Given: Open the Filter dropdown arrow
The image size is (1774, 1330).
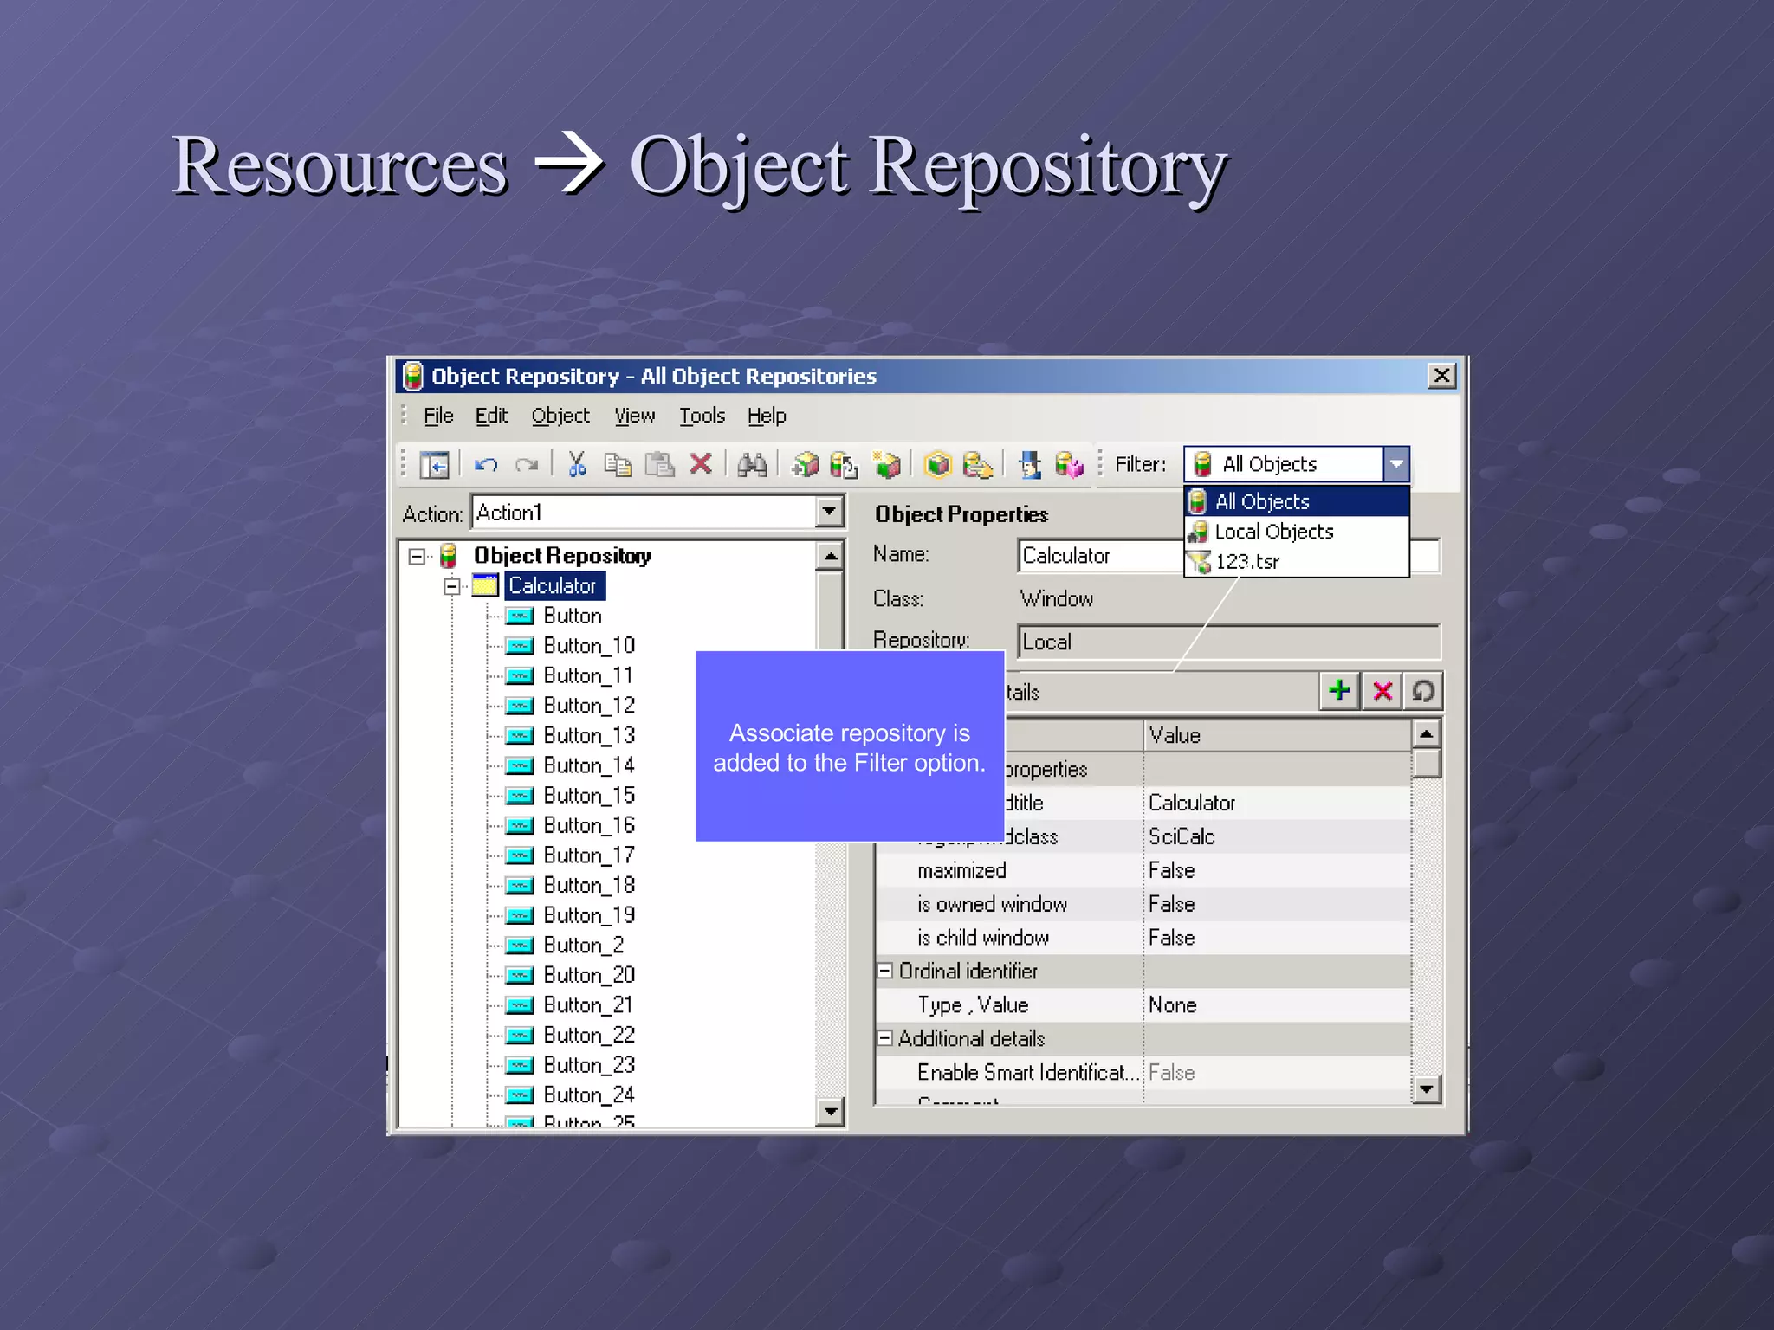Looking at the screenshot, I should (x=1396, y=464).
